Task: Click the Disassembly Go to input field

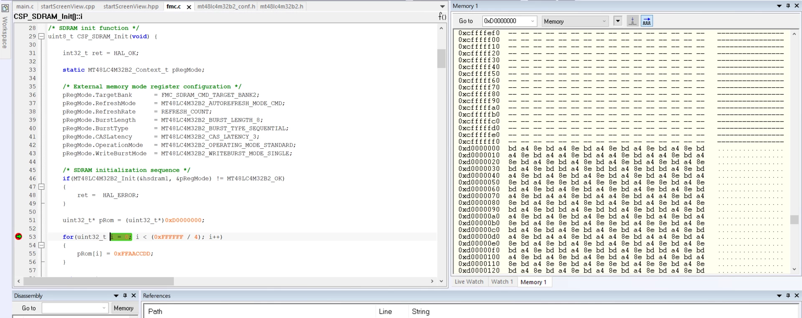Action: point(71,308)
